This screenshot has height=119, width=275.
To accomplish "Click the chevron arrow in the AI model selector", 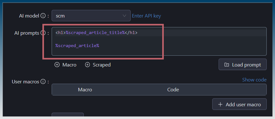I will [124, 16].
